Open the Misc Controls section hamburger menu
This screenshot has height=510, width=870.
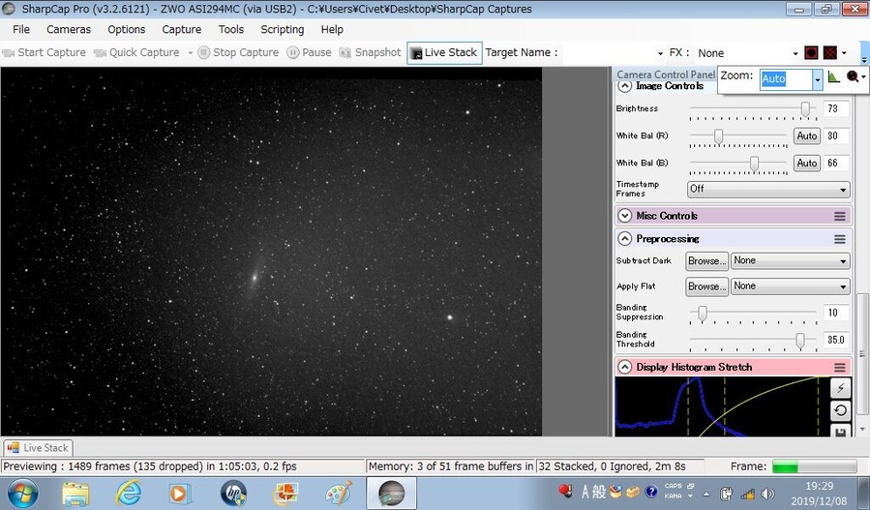[839, 216]
